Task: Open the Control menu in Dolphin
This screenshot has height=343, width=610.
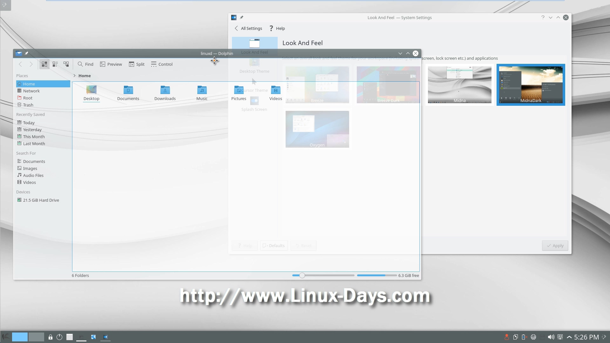Action: coord(162,64)
